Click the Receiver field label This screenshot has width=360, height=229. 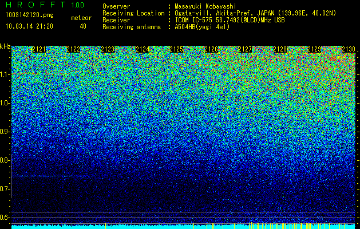point(116,20)
